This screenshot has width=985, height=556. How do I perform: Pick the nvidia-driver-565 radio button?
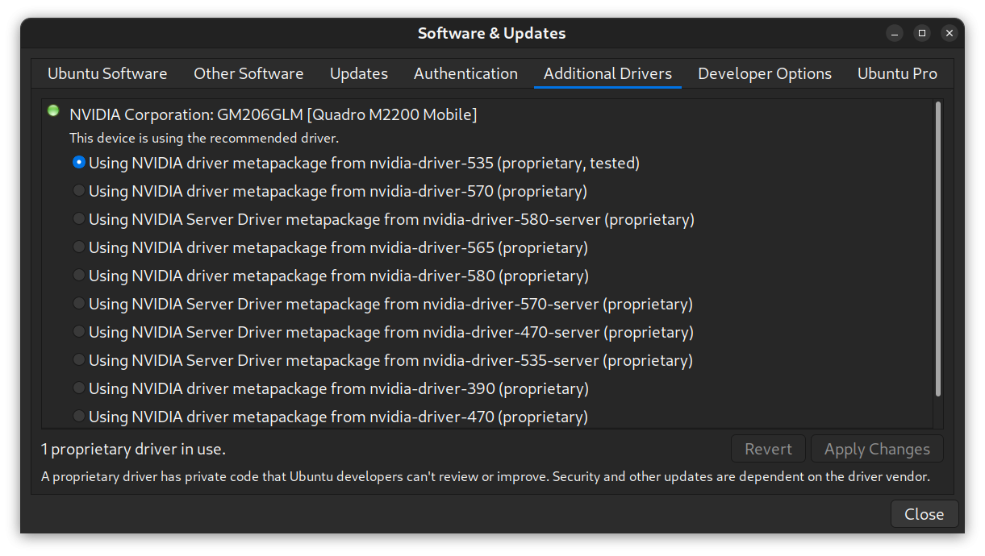click(79, 247)
